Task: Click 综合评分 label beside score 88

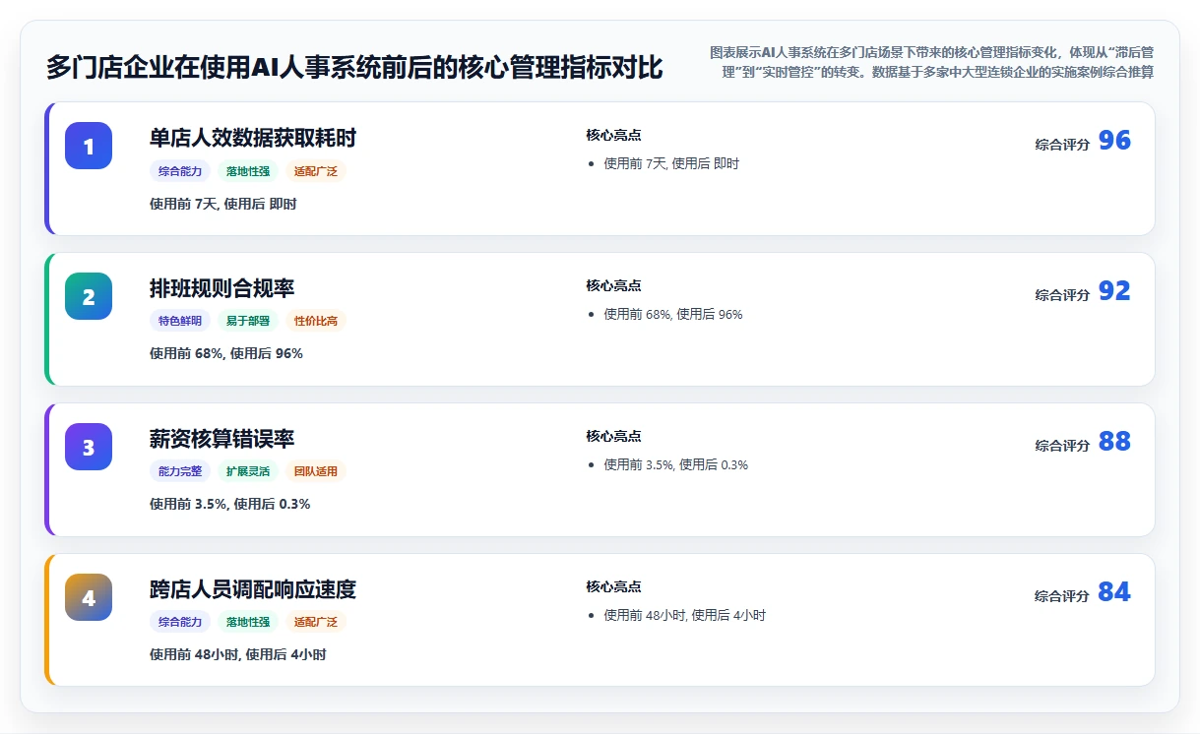Action: 1062,446
